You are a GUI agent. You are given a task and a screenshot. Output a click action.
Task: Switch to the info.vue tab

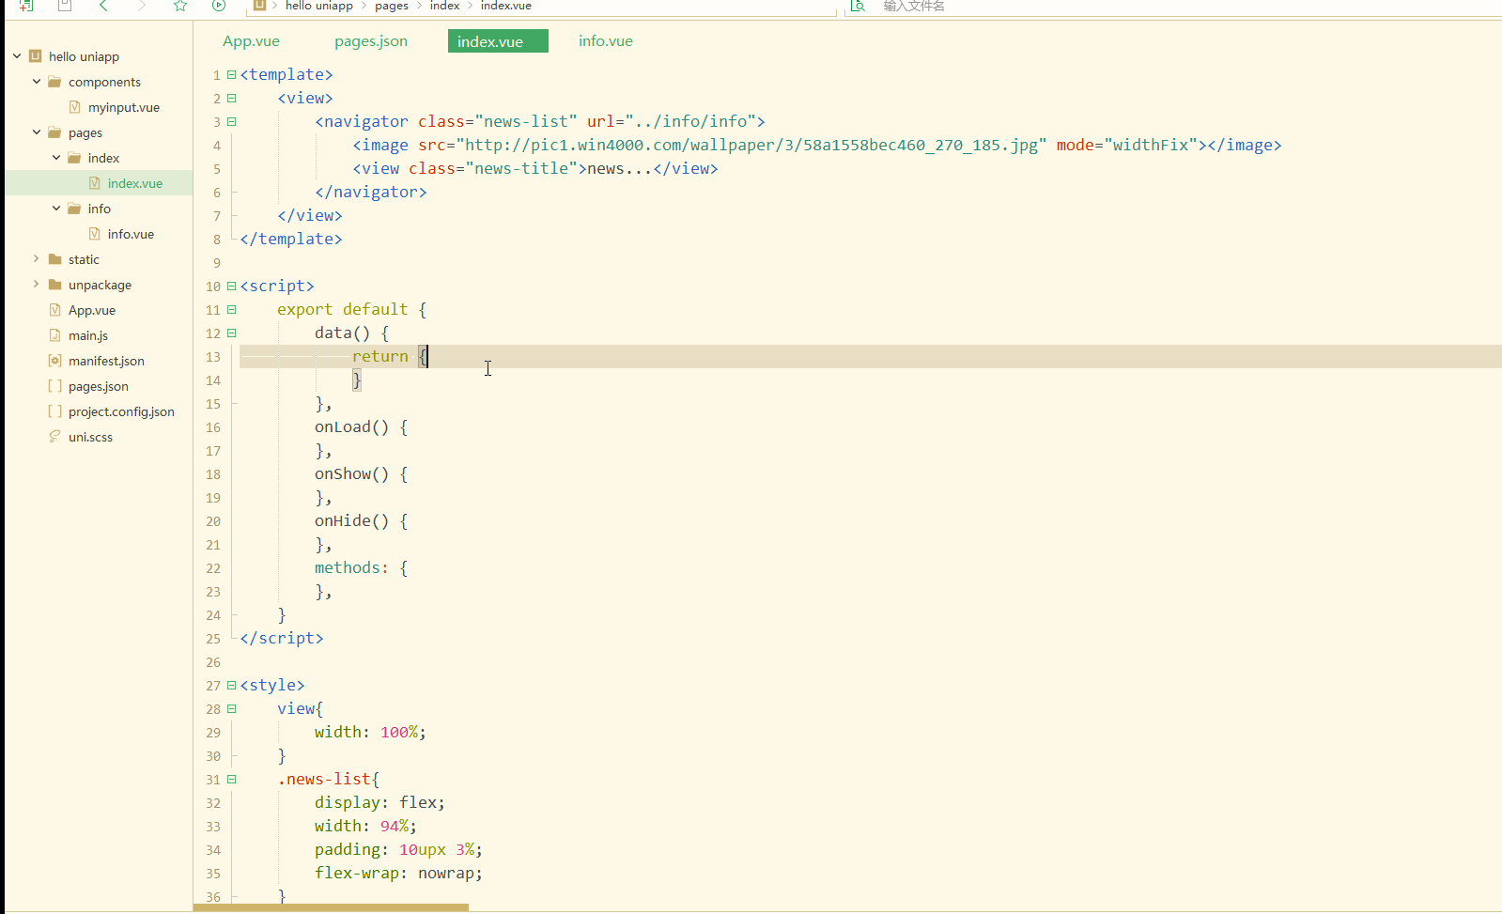(606, 41)
